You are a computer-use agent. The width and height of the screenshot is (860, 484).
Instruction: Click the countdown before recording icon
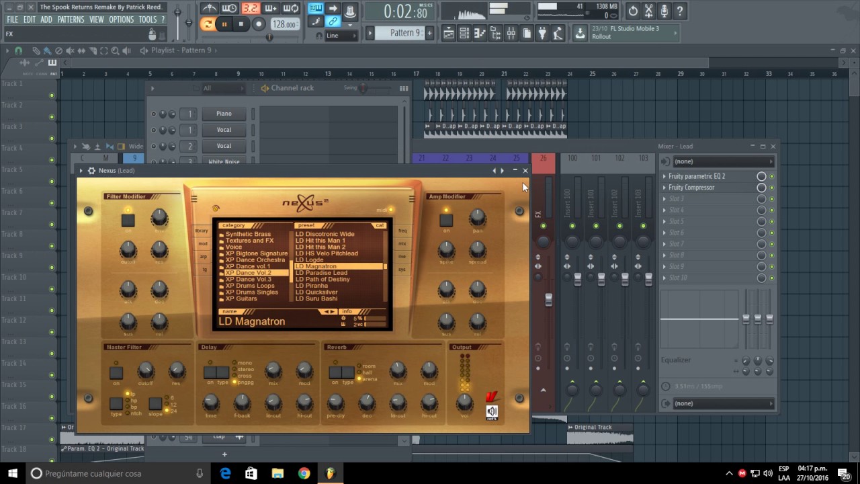click(251, 9)
